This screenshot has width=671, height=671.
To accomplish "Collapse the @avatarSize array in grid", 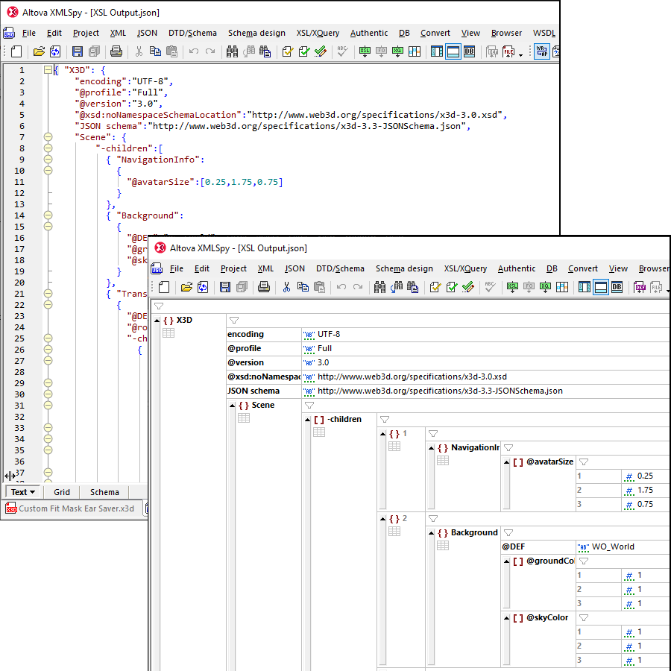I will (508, 462).
